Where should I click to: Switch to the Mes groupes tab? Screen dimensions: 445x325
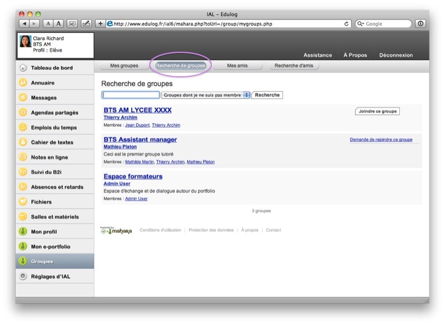tap(124, 66)
